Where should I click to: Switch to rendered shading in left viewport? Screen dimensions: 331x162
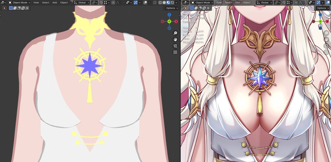pos(172,2)
